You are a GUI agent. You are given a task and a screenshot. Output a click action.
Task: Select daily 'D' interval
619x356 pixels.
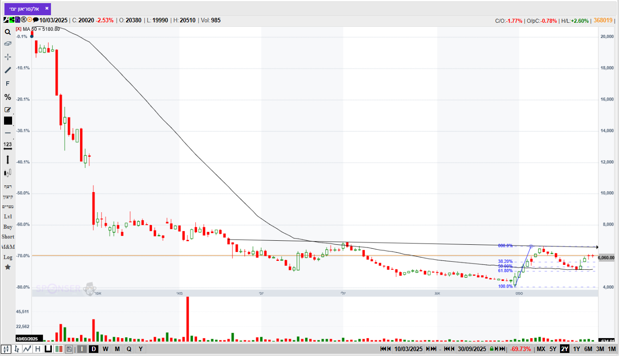click(x=93, y=349)
